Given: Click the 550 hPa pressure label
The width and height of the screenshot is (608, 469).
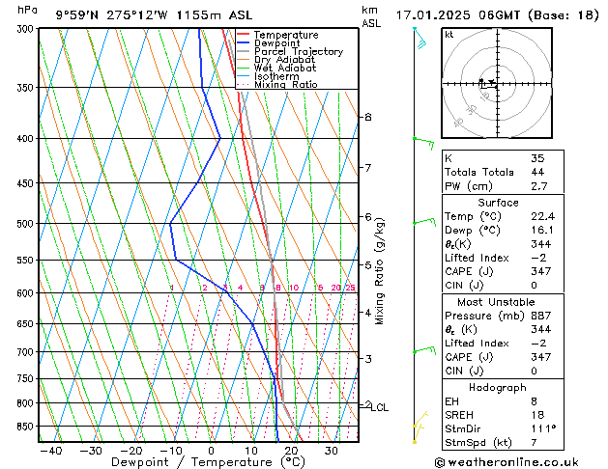Looking at the screenshot, I should tap(27, 260).
